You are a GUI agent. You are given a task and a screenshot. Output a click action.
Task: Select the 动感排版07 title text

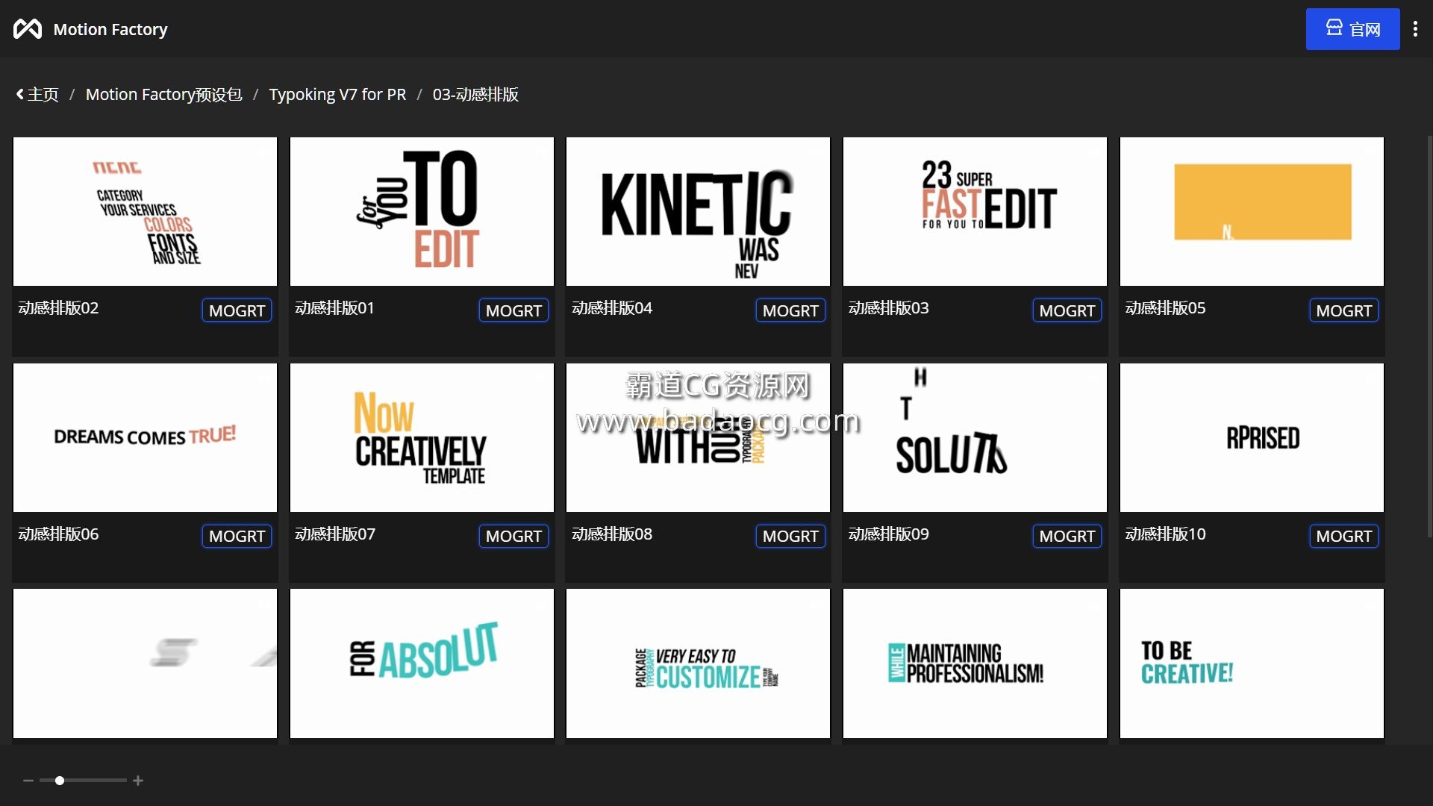(335, 534)
